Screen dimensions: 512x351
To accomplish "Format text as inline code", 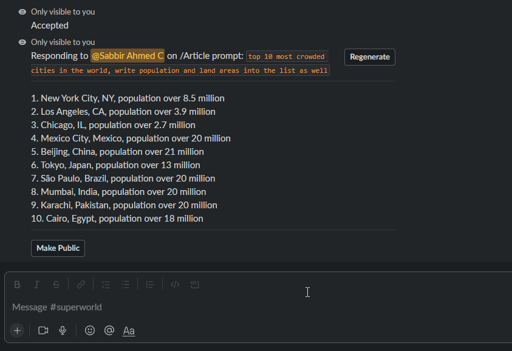I will click(175, 284).
